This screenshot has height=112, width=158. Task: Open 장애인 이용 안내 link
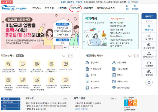tap(81, 109)
